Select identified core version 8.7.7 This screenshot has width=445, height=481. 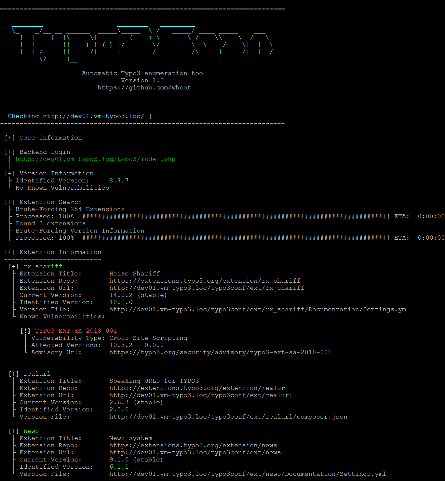pyautogui.click(x=119, y=180)
